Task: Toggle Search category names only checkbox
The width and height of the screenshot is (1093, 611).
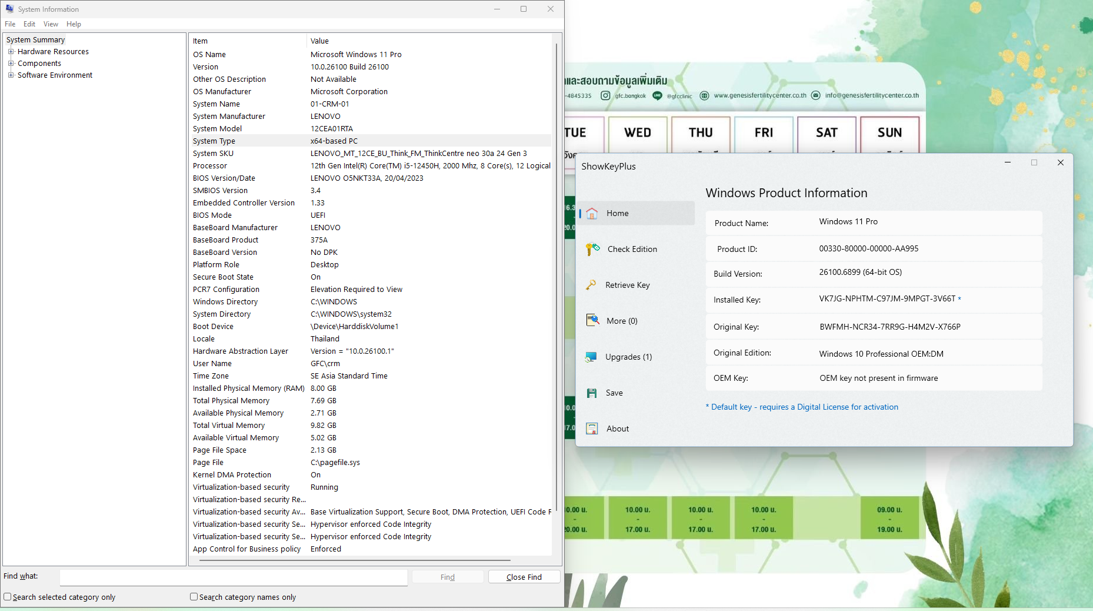Action: click(x=194, y=597)
